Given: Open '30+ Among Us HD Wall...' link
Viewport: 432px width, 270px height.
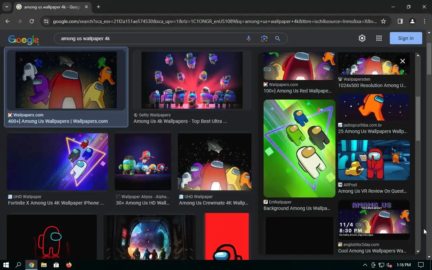Looking at the screenshot, I should pos(143,203).
